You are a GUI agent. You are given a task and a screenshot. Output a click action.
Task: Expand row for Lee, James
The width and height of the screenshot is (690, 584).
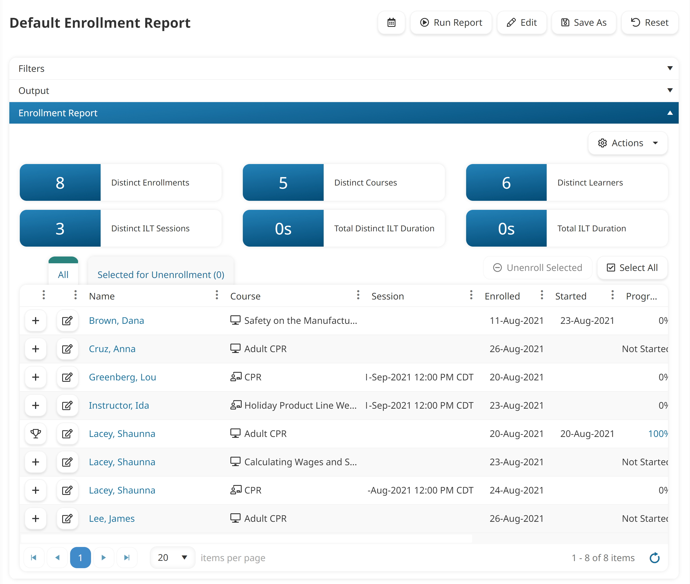tap(36, 518)
